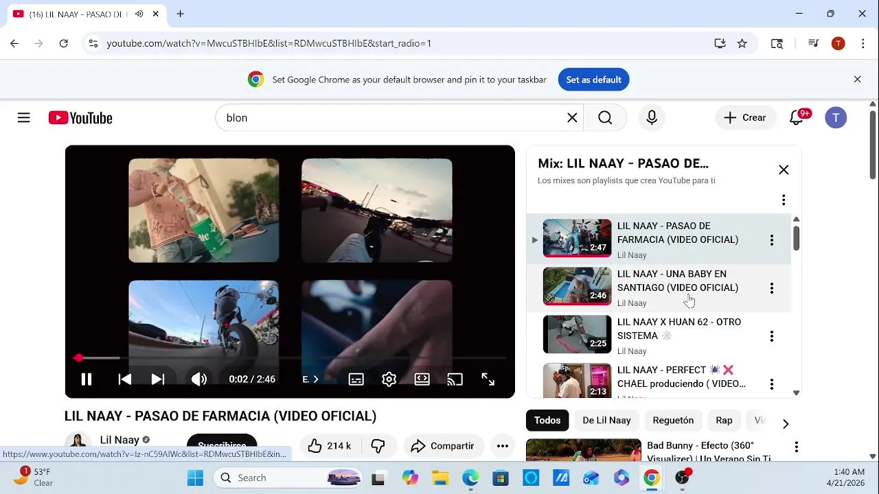Enter fullscreen on the video player
The width and height of the screenshot is (879, 494).
pyautogui.click(x=488, y=379)
